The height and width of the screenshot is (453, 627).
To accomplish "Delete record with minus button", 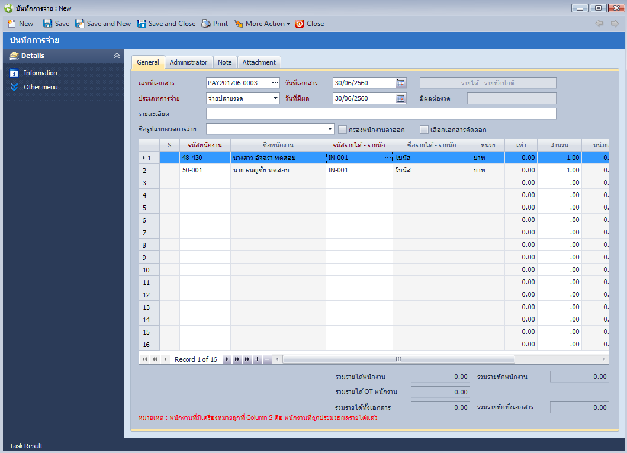I will 268,359.
